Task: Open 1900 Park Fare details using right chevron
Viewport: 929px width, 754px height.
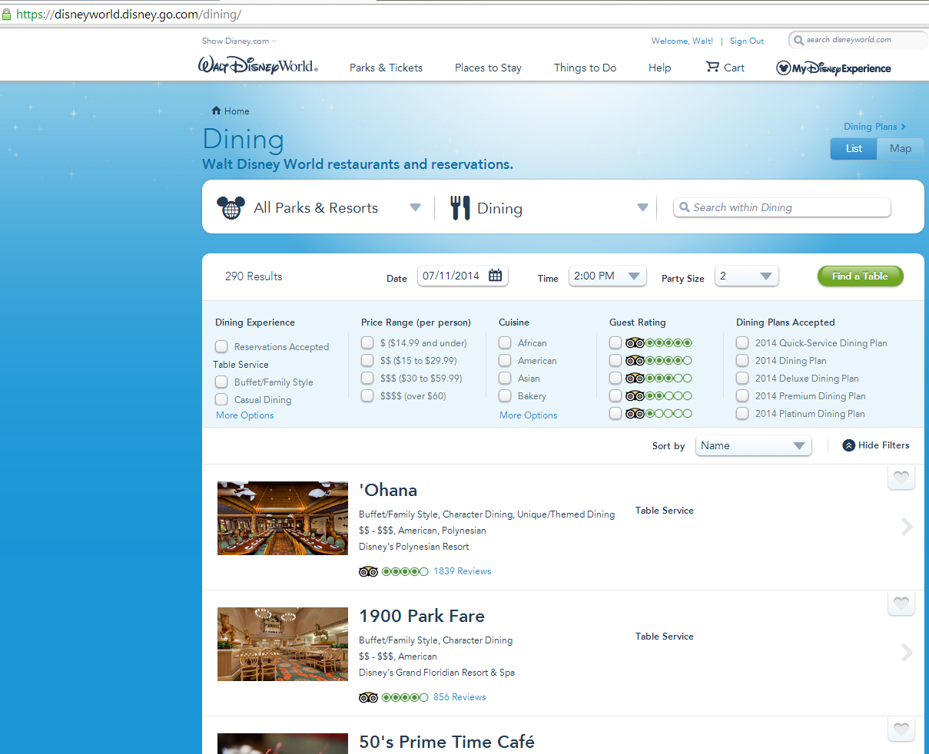Action: coord(907,652)
